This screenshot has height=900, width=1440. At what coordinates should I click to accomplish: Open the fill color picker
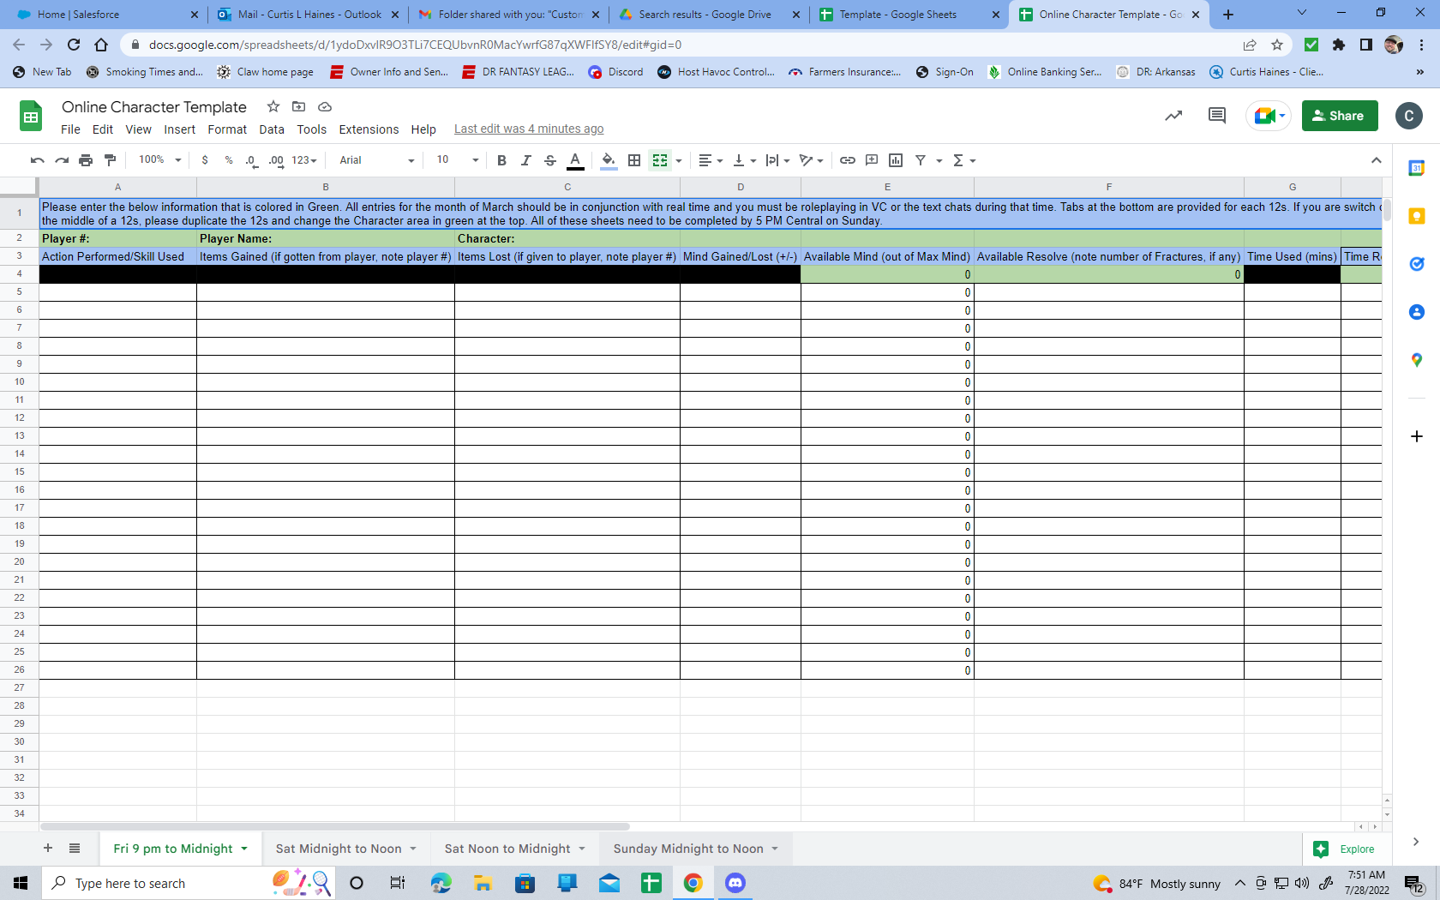coord(609,160)
